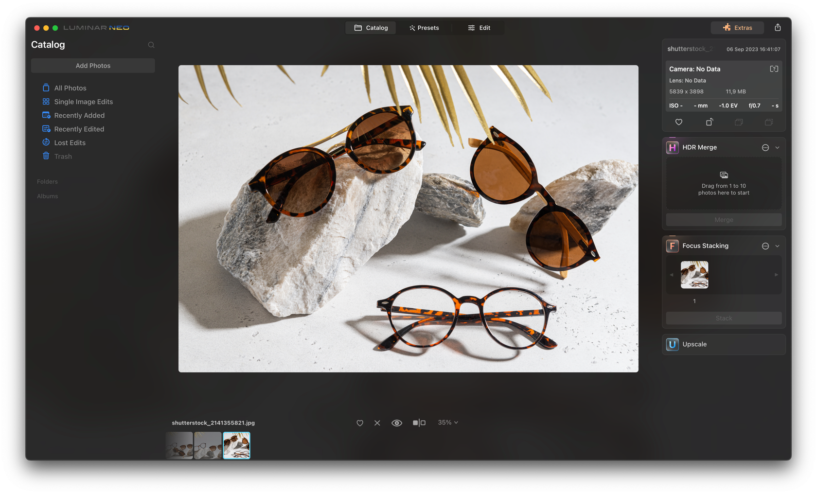The width and height of the screenshot is (817, 494).
Task: Select the first thumbnail in the filmstrip
Action: (179, 445)
